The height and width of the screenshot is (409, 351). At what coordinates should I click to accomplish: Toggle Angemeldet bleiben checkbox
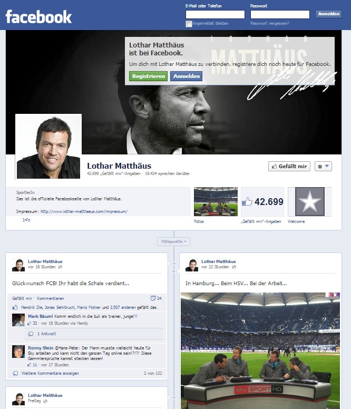click(189, 24)
